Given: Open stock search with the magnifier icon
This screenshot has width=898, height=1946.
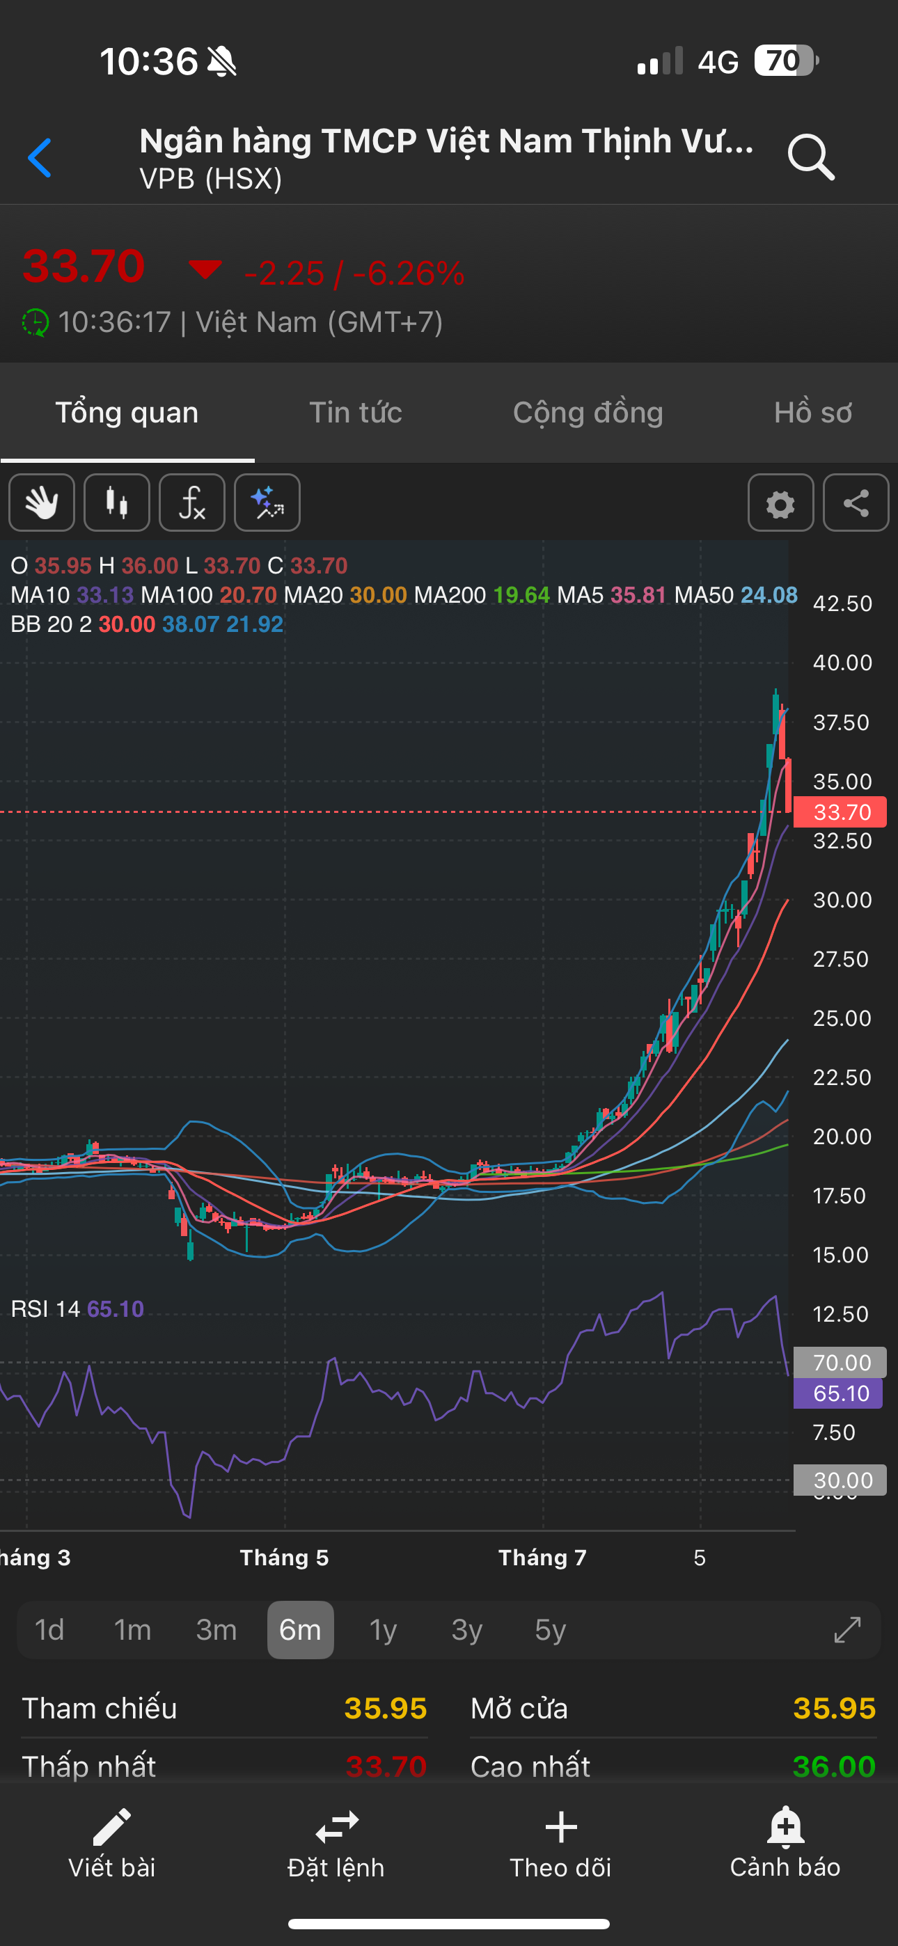Looking at the screenshot, I should (x=811, y=157).
